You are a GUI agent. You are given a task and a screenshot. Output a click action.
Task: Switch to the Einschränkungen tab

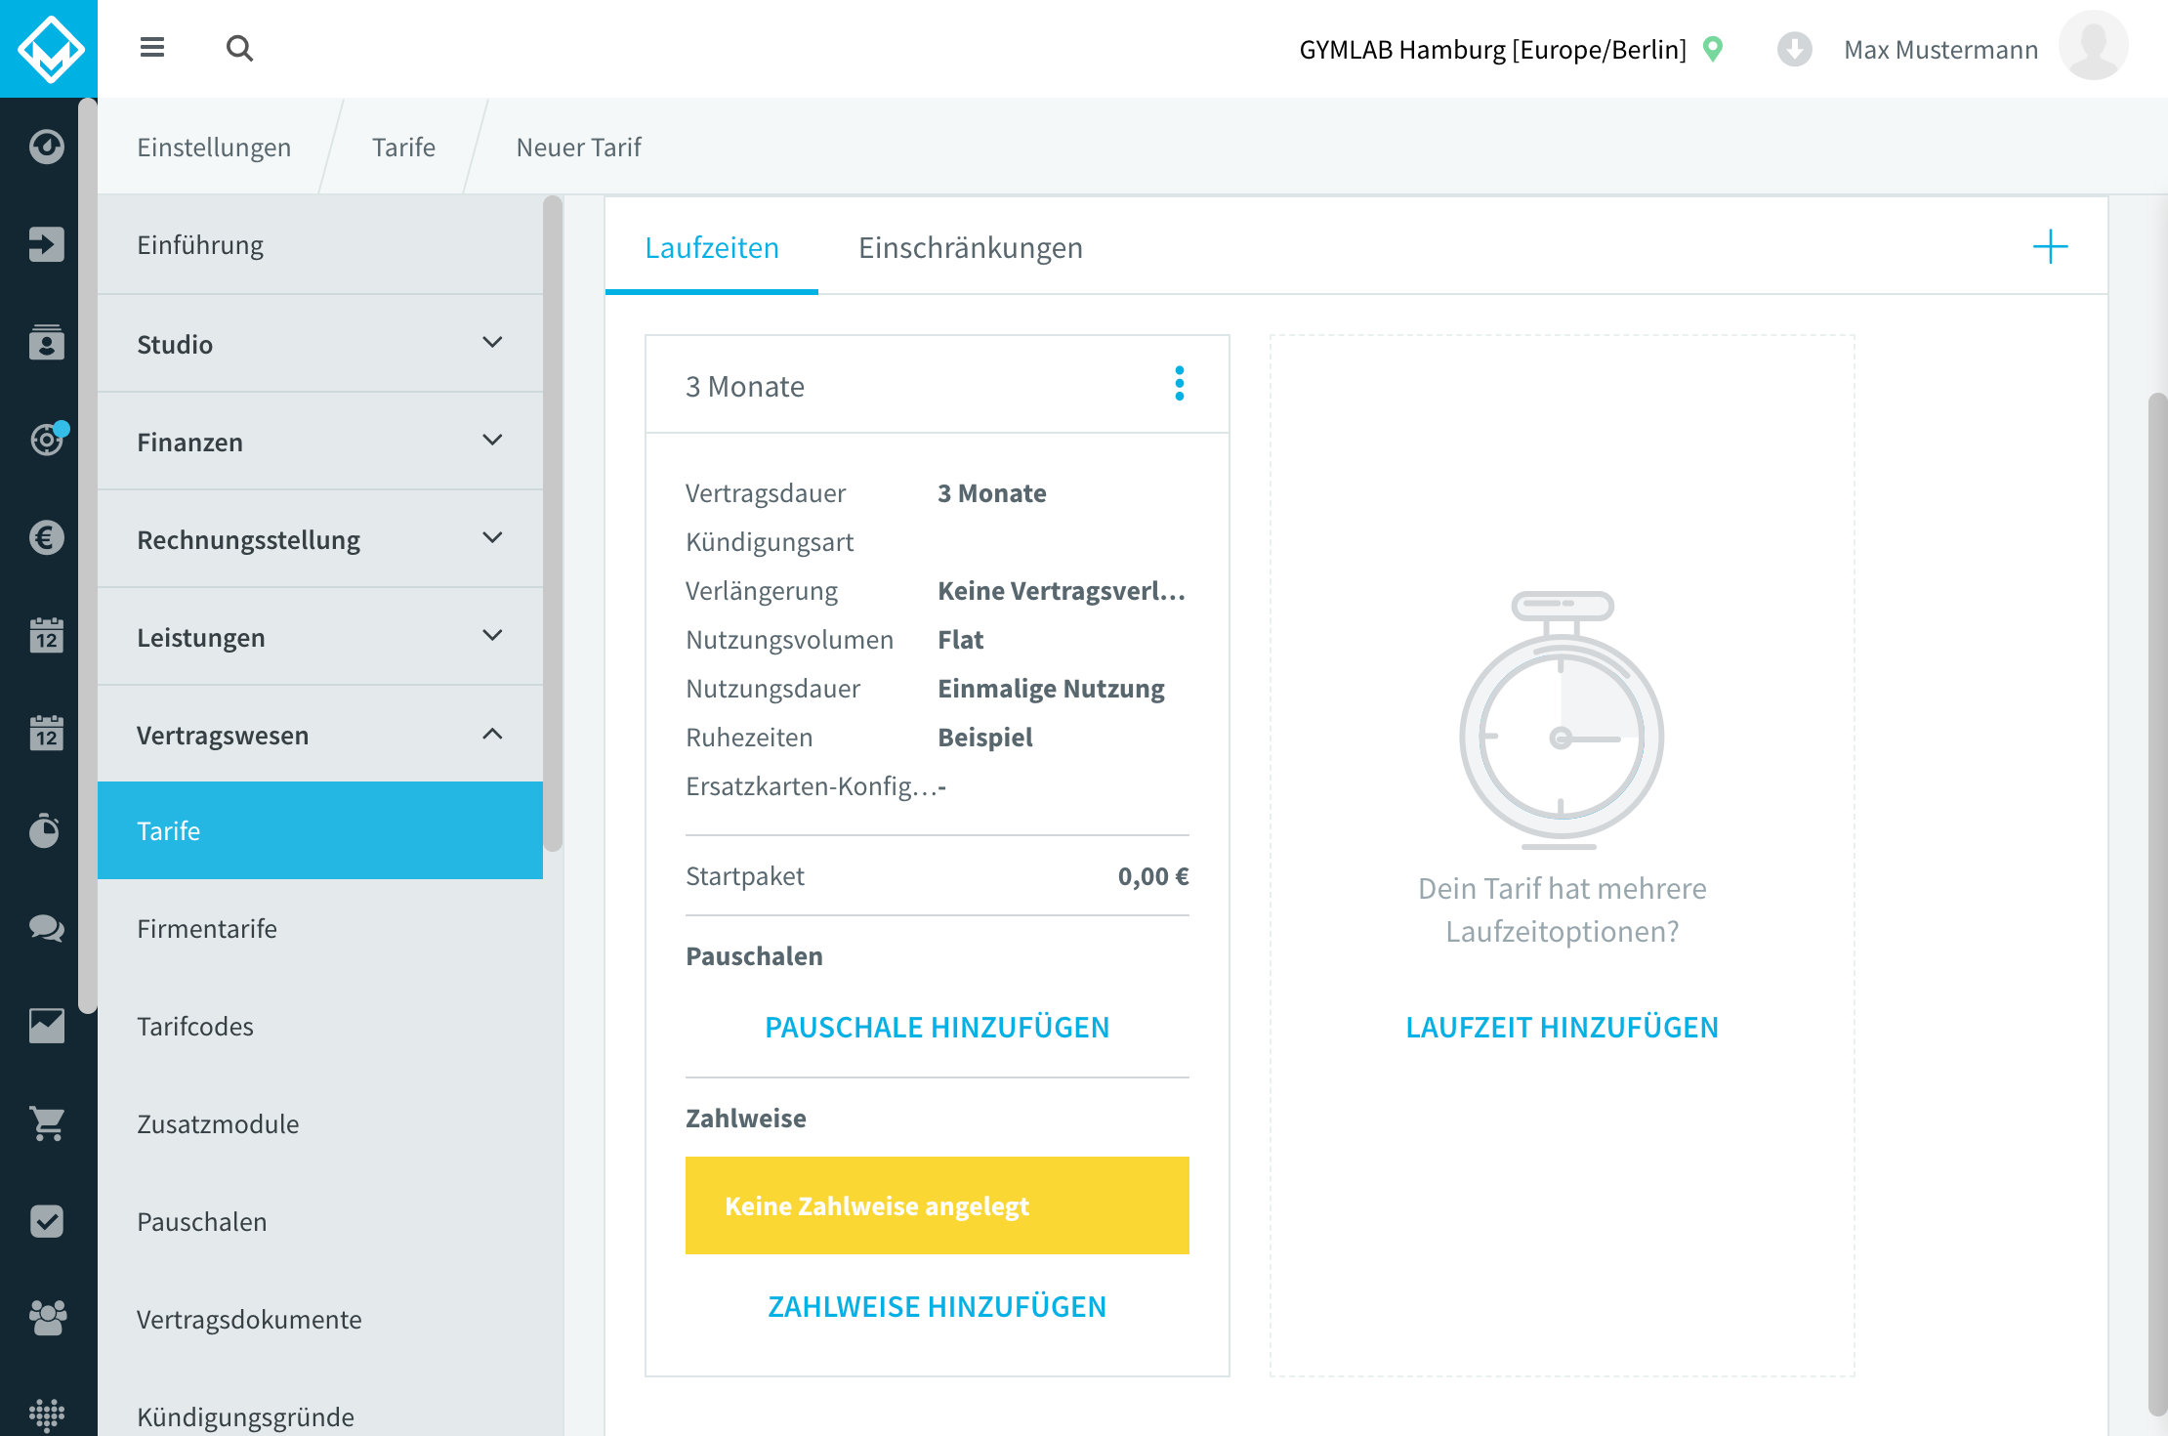[x=971, y=248]
